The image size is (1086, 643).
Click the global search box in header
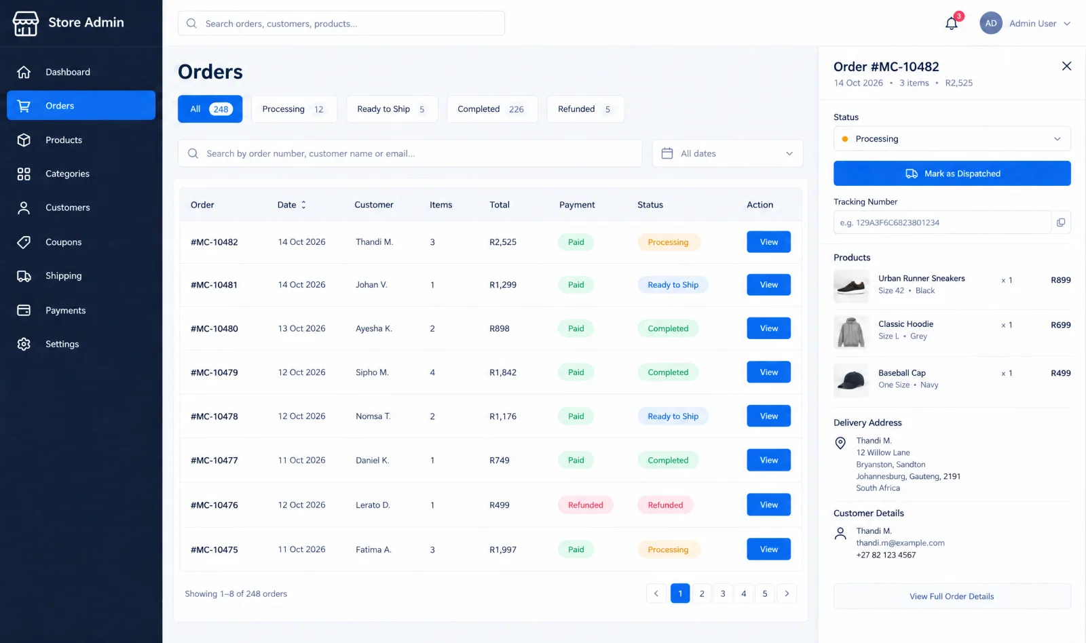coord(341,23)
